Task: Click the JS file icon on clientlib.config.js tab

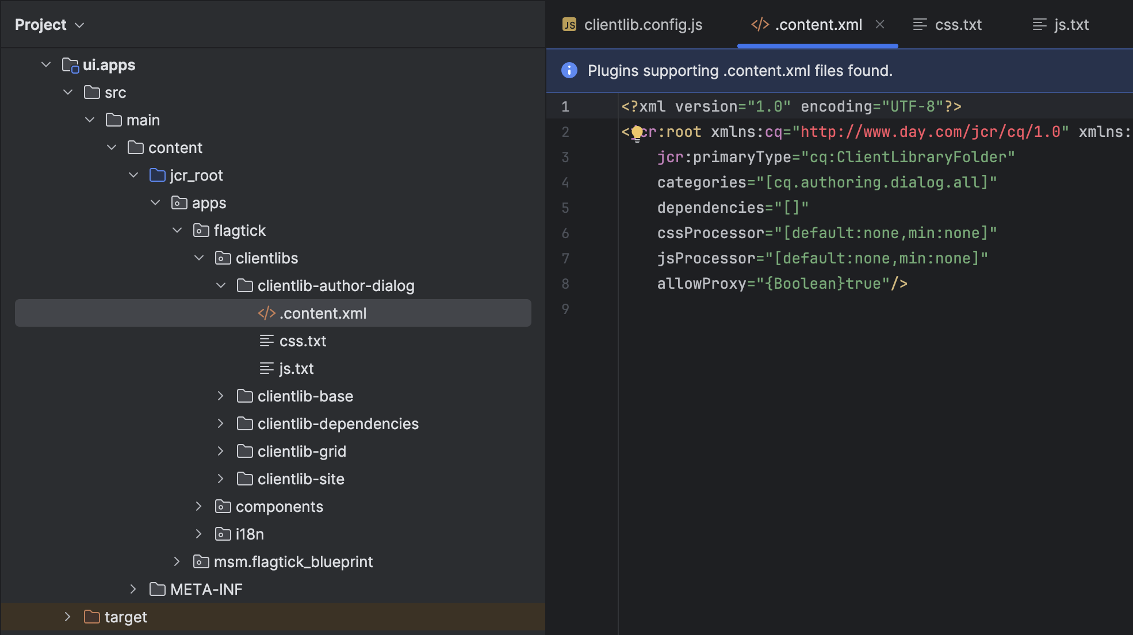Action: (x=569, y=24)
